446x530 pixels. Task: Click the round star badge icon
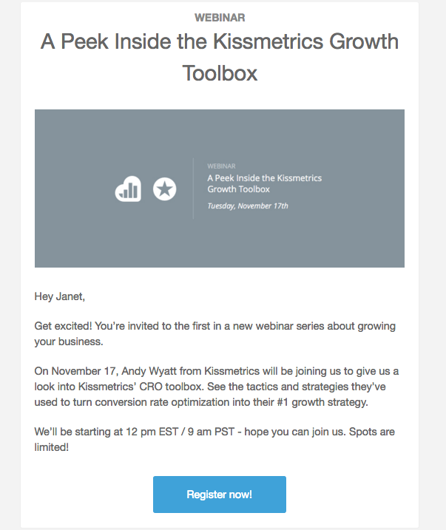click(x=164, y=189)
